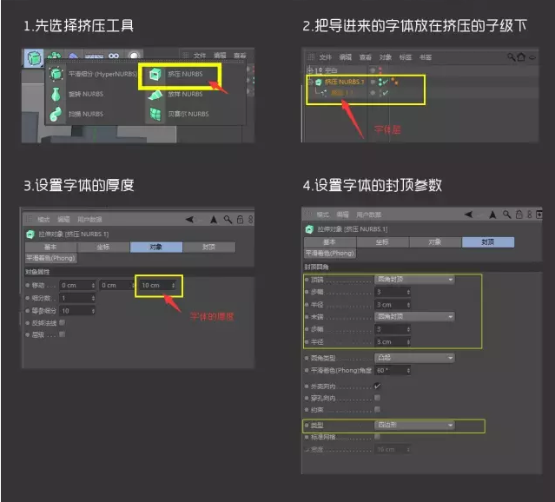Screen dimensions: 555x502
Task: Click object manager home icon
Action: pyautogui.click(x=521, y=56)
